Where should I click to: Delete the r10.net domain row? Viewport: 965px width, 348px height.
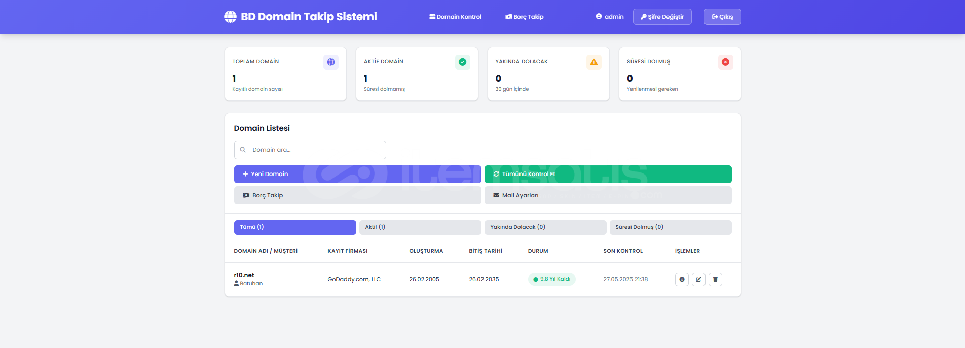[715, 279]
